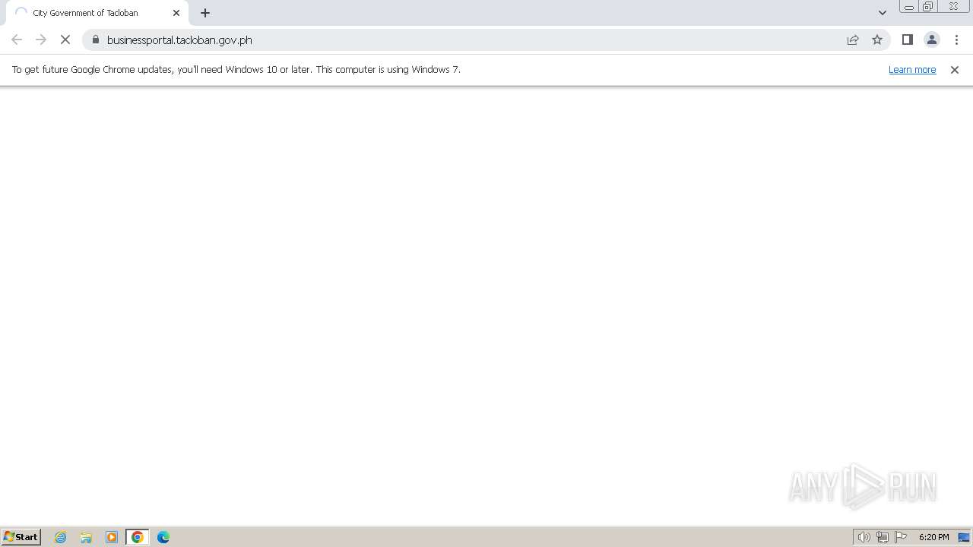
Task: Open tab search dropdown arrow
Action: point(883,13)
